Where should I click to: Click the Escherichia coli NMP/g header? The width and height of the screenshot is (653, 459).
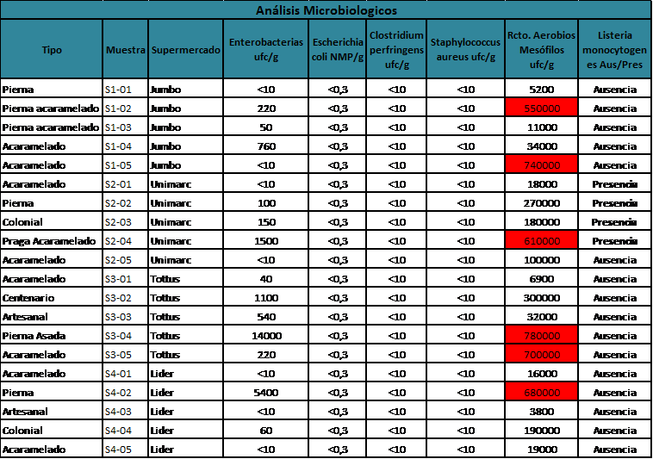[337, 50]
